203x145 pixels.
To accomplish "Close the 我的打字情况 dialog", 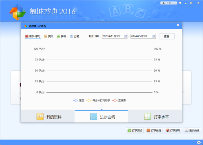I will pos(178,25).
